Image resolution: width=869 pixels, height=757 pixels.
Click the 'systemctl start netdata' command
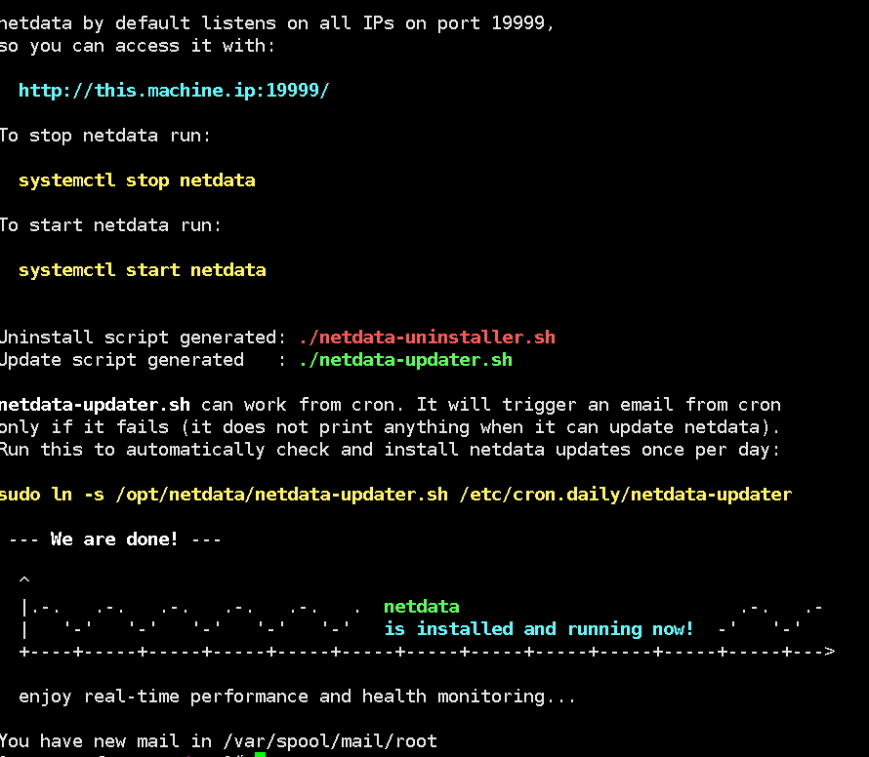coord(143,270)
